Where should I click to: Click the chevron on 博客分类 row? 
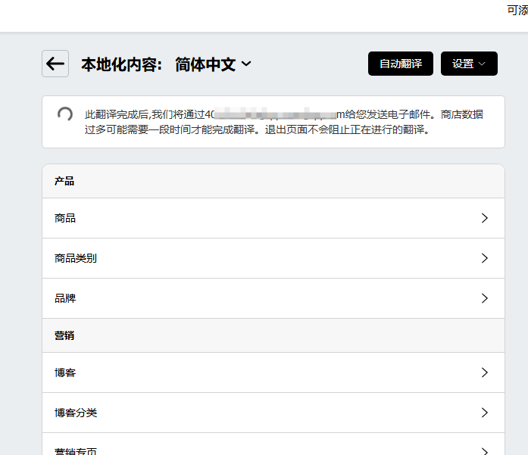pos(485,413)
